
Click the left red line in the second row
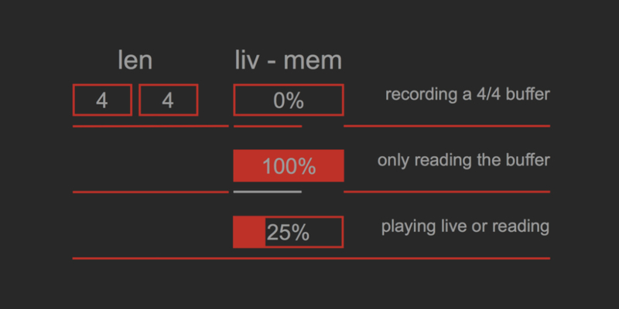[x=150, y=192]
